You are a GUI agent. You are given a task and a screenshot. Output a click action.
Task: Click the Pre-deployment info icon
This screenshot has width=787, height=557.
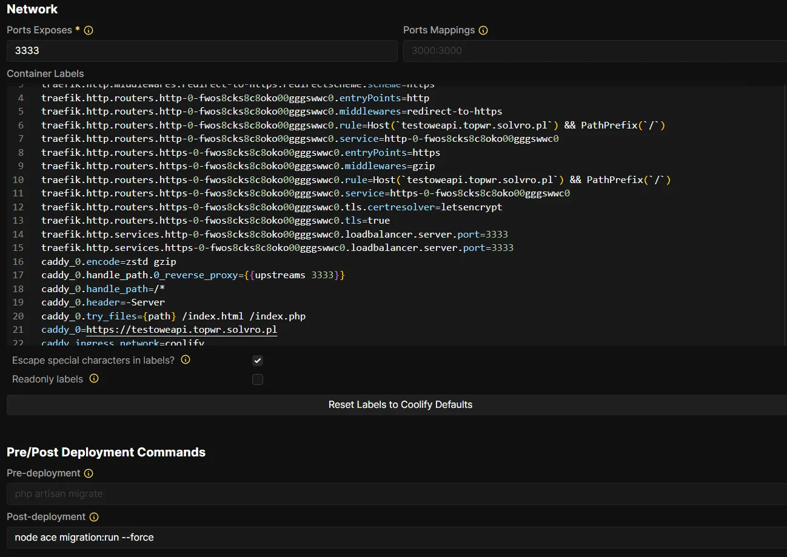89,473
